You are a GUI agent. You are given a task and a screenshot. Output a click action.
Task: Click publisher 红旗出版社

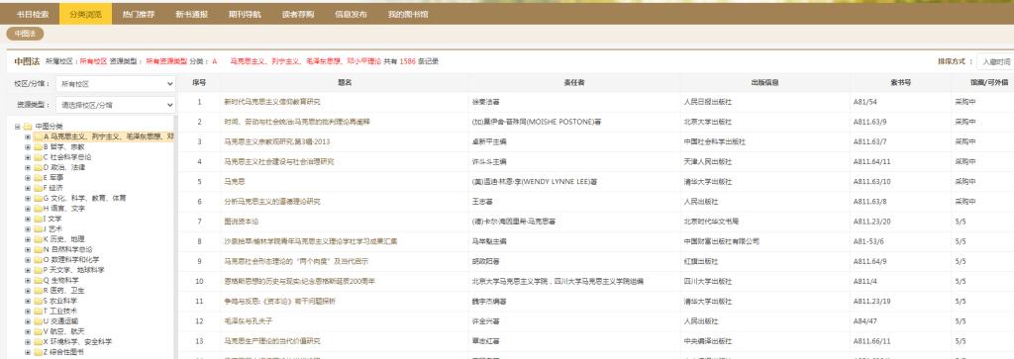tap(701, 261)
